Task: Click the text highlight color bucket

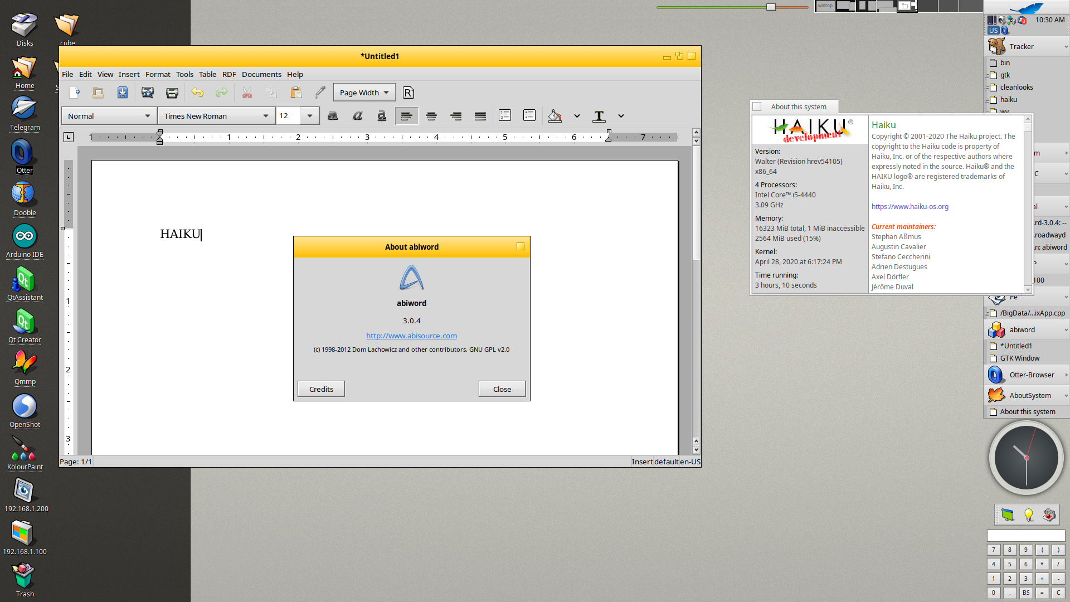Action: 555,116
